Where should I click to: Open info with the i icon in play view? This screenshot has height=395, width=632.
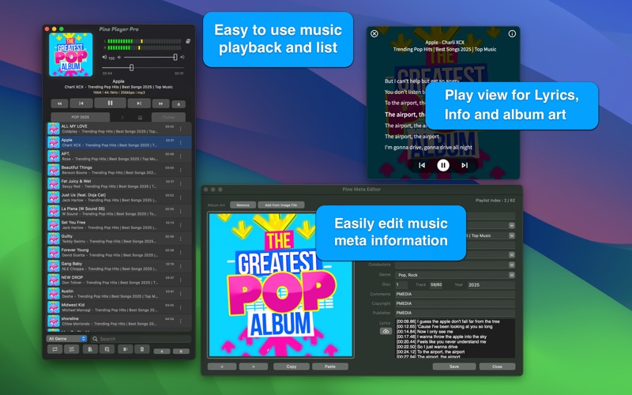[x=512, y=33]
